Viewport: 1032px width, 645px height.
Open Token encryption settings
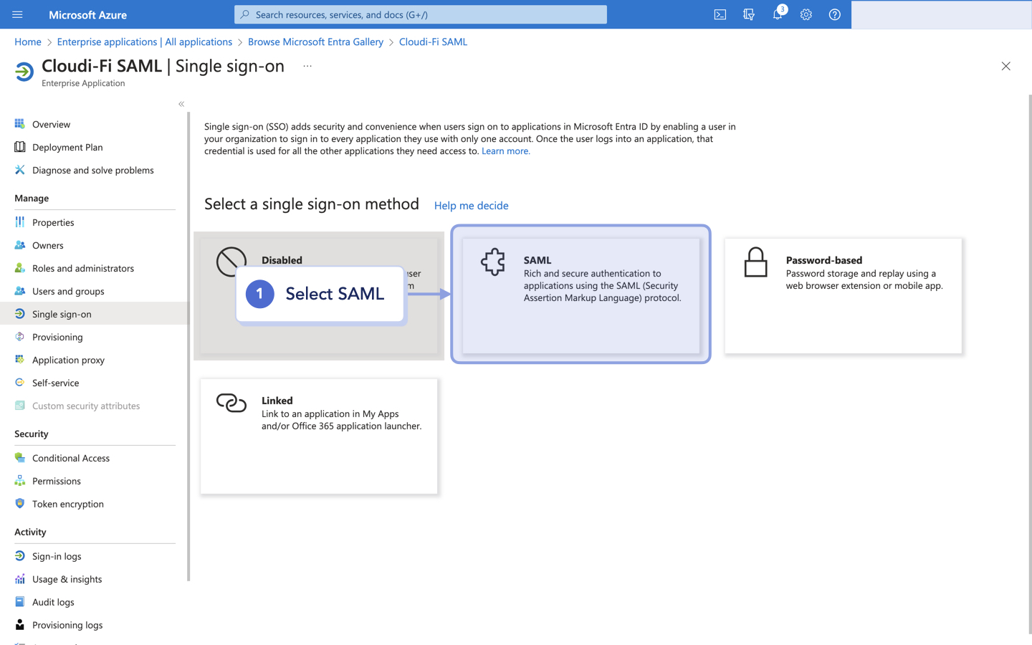(67, 504)
